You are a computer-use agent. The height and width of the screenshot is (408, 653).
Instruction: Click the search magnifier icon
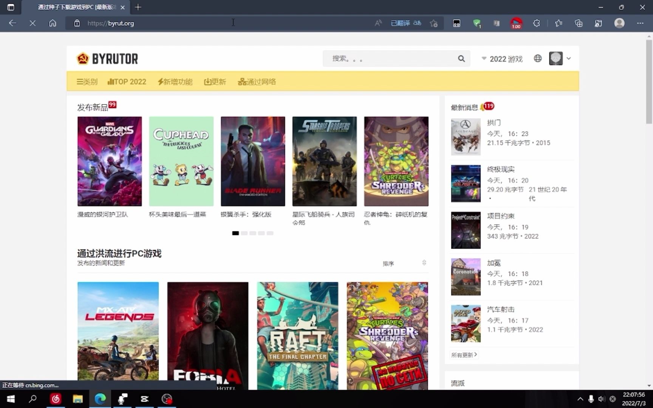[x=461, y=59]
